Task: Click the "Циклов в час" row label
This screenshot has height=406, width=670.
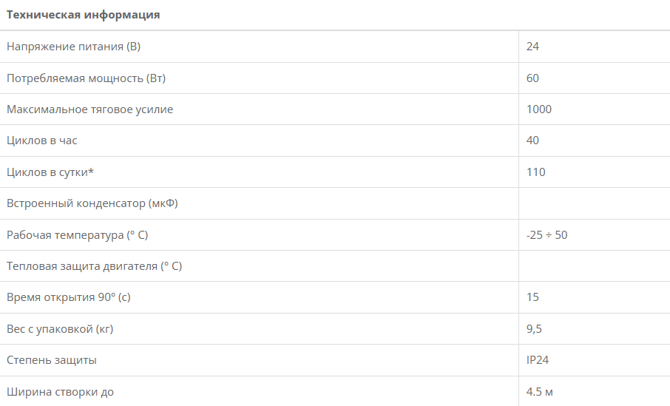Action: [42, 141]
